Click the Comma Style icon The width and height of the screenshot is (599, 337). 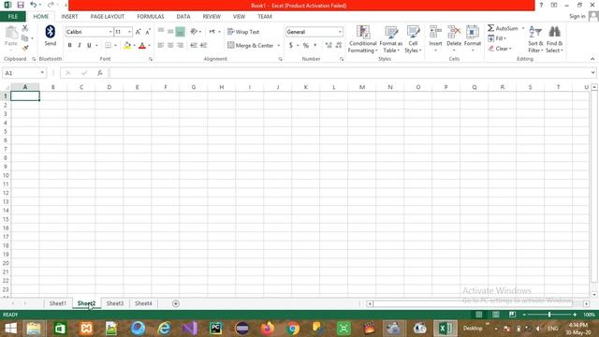pos(315,46)
